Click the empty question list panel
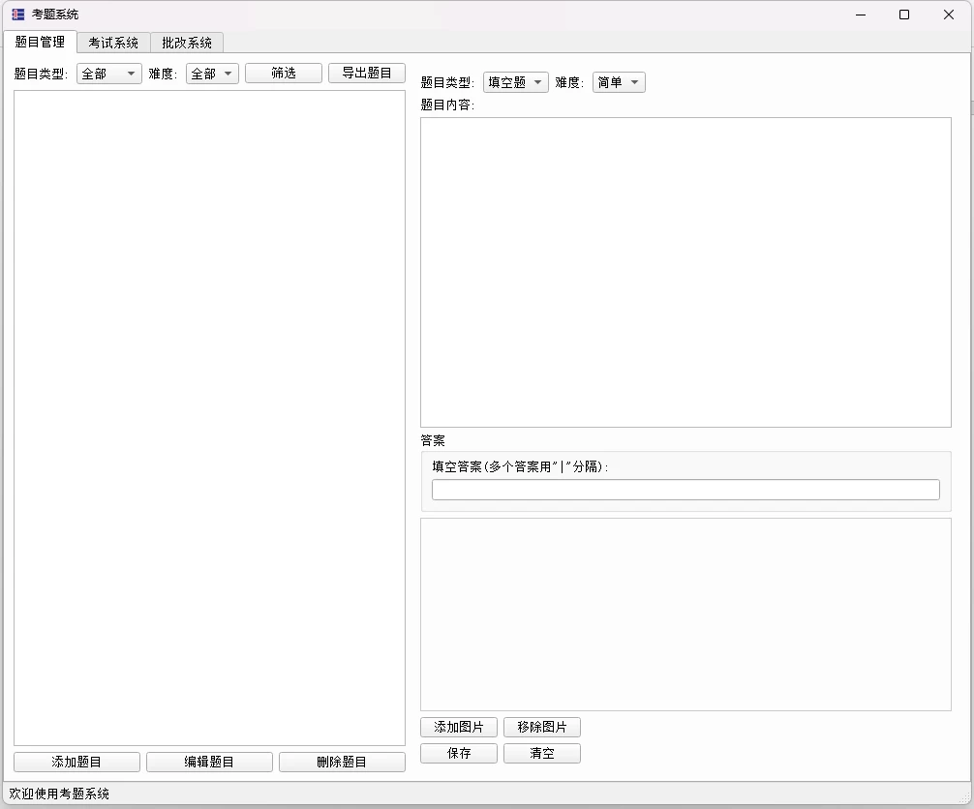Image resolution: width=974 pixels, height=809 pixels. pyautogui.click(x=209, y=417)
